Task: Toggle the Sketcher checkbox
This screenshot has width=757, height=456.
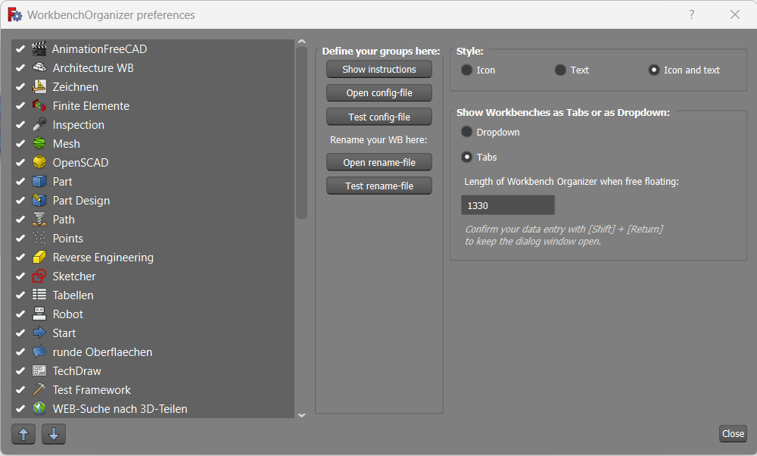Action: click(x=20, y=276)
